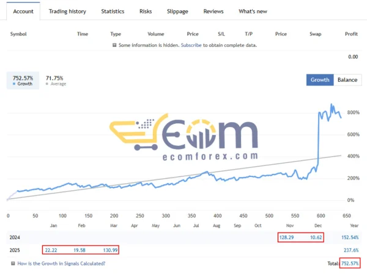Open the Reviews tab
Image resolution: width=367 pixels, height=274 pixels.
pos(213,11)
